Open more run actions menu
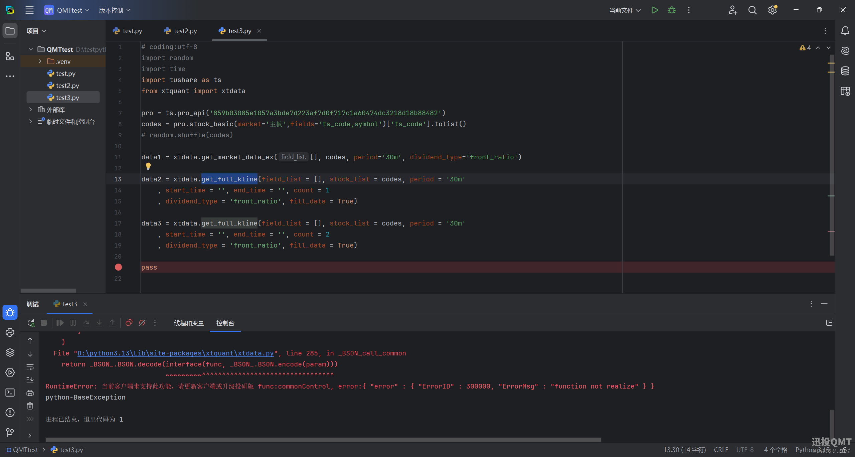This screenshot has height=457, width=855. point(689,10)
